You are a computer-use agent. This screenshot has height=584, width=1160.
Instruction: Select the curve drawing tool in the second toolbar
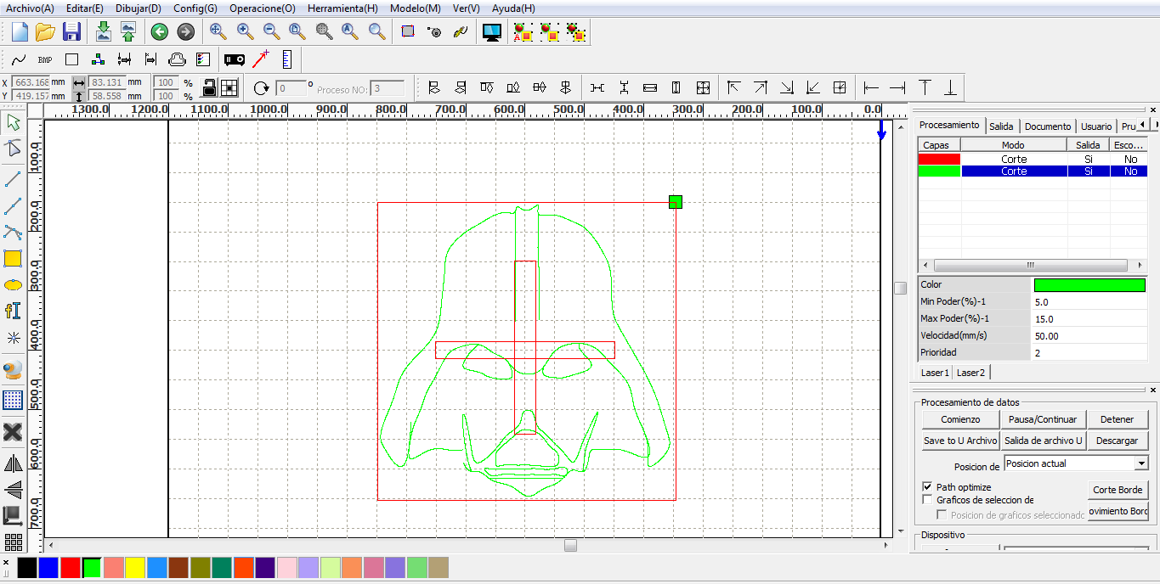click(19, 60)
